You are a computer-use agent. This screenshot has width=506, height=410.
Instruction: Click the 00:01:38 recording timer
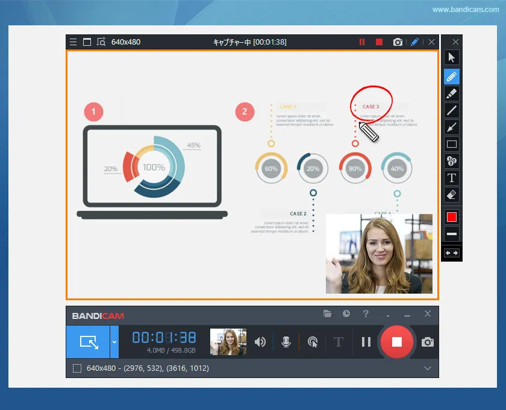164,338
